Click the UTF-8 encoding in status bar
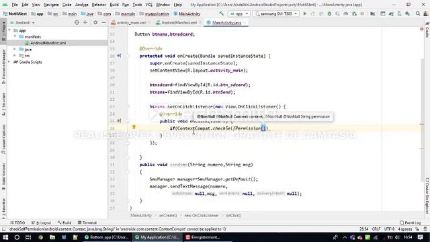The image size is (430, 242). tap(389, 229)
